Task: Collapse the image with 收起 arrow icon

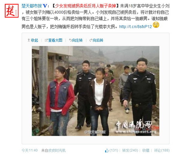Action: (29, 40)
